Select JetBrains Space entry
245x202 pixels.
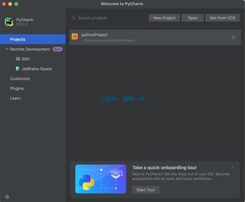(37, 69)
